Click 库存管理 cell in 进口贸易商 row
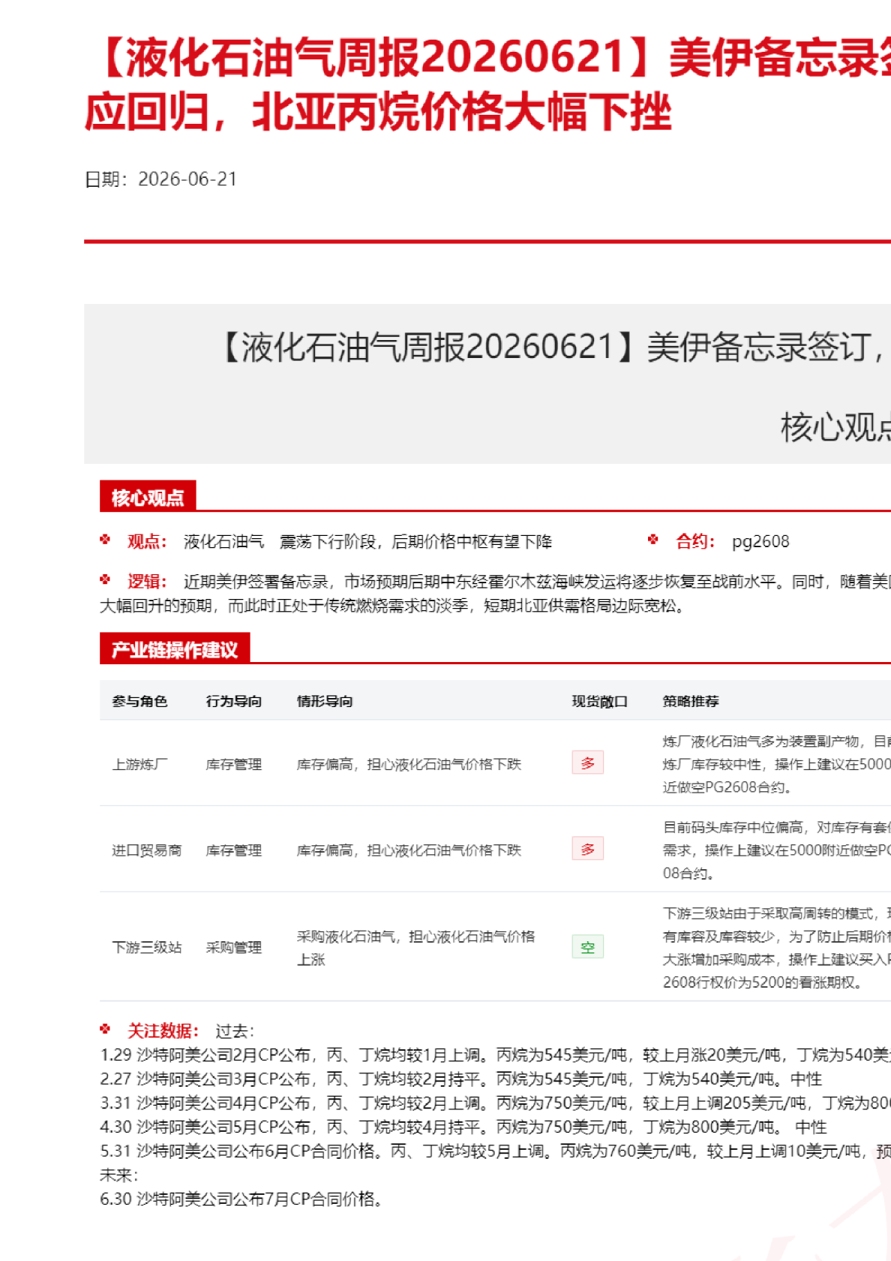Screen dimensions: 891x1261 pyautogui.click(x=234, y=850)
